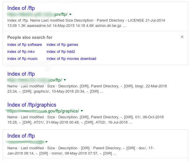Click the index of ftp hdd2 suggestion

pos(61,52)
